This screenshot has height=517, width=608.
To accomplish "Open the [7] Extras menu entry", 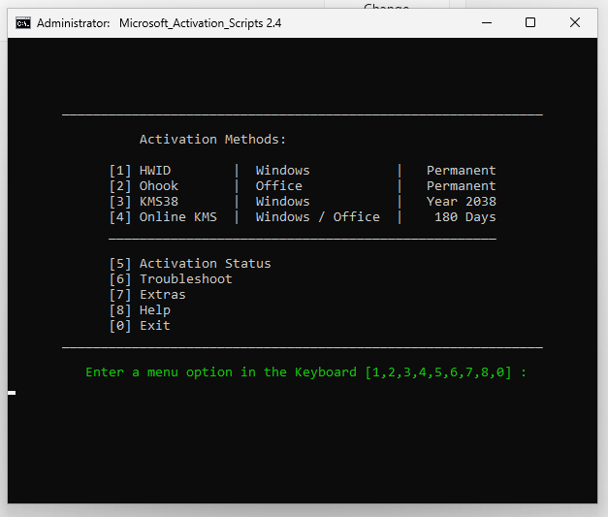I will (x=147, y=295).
